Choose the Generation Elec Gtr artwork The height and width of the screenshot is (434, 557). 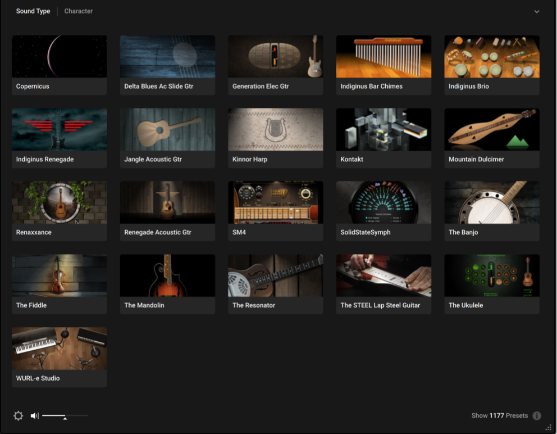pos(276,56)
